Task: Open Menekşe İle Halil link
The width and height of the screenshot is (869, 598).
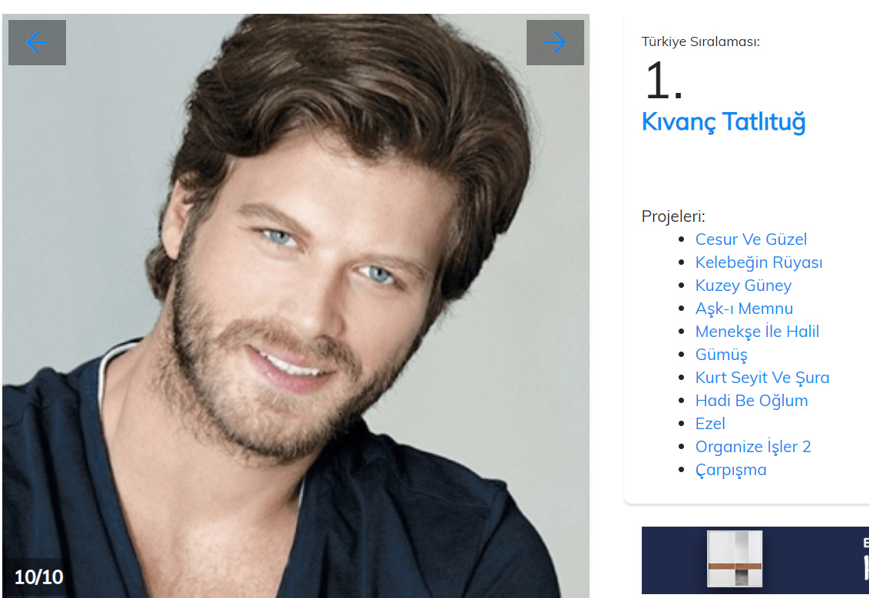Action: [757, 332]
